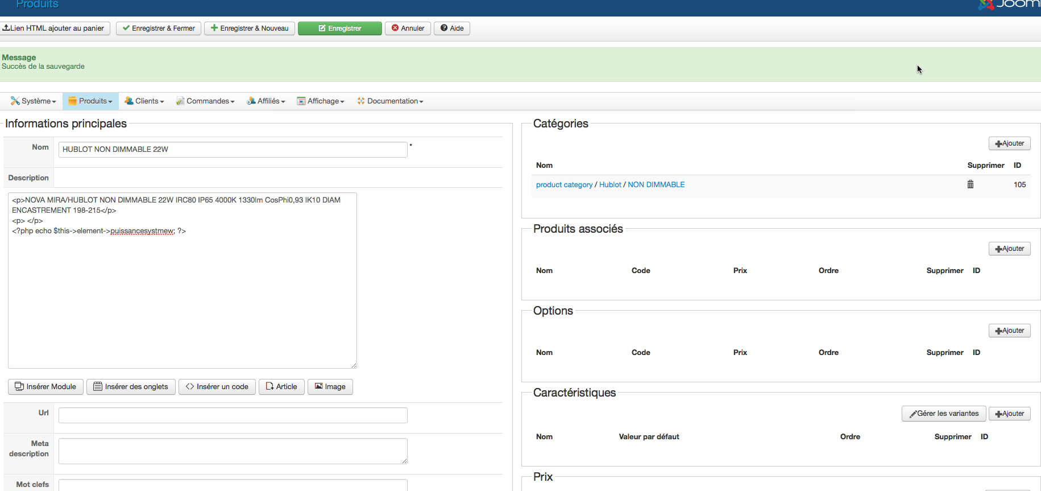Click Gérer les variantes
The width and height of the screenshot is (1041, 491).
[944, 414]
